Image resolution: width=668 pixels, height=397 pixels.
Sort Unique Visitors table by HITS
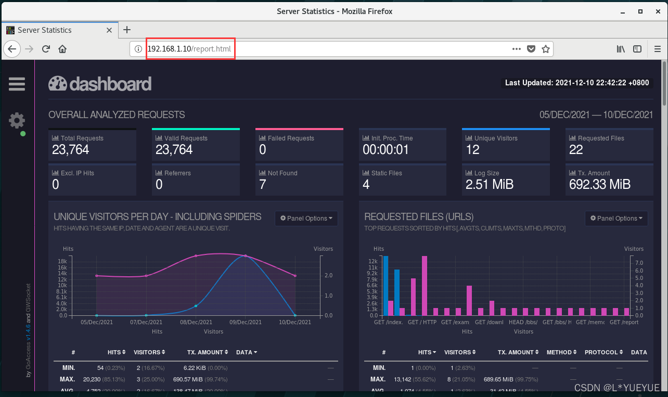tap(117, 352)
